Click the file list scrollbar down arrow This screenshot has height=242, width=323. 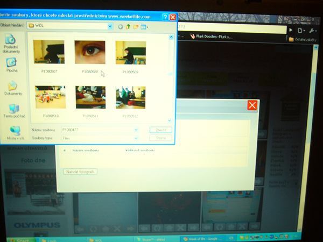point(170,120)
